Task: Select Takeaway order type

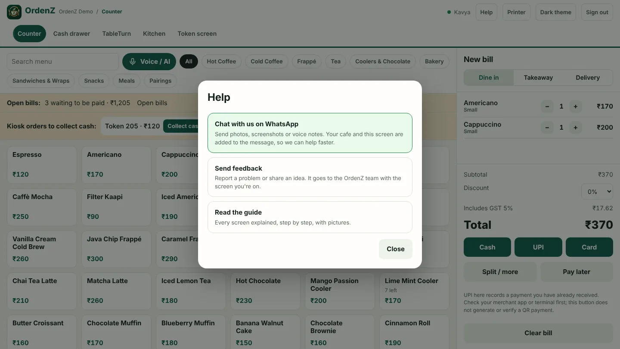Action: click(538, 78)
